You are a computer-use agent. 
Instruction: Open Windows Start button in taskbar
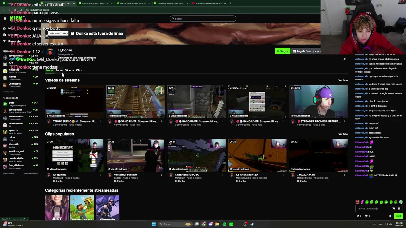click(154, 224)
